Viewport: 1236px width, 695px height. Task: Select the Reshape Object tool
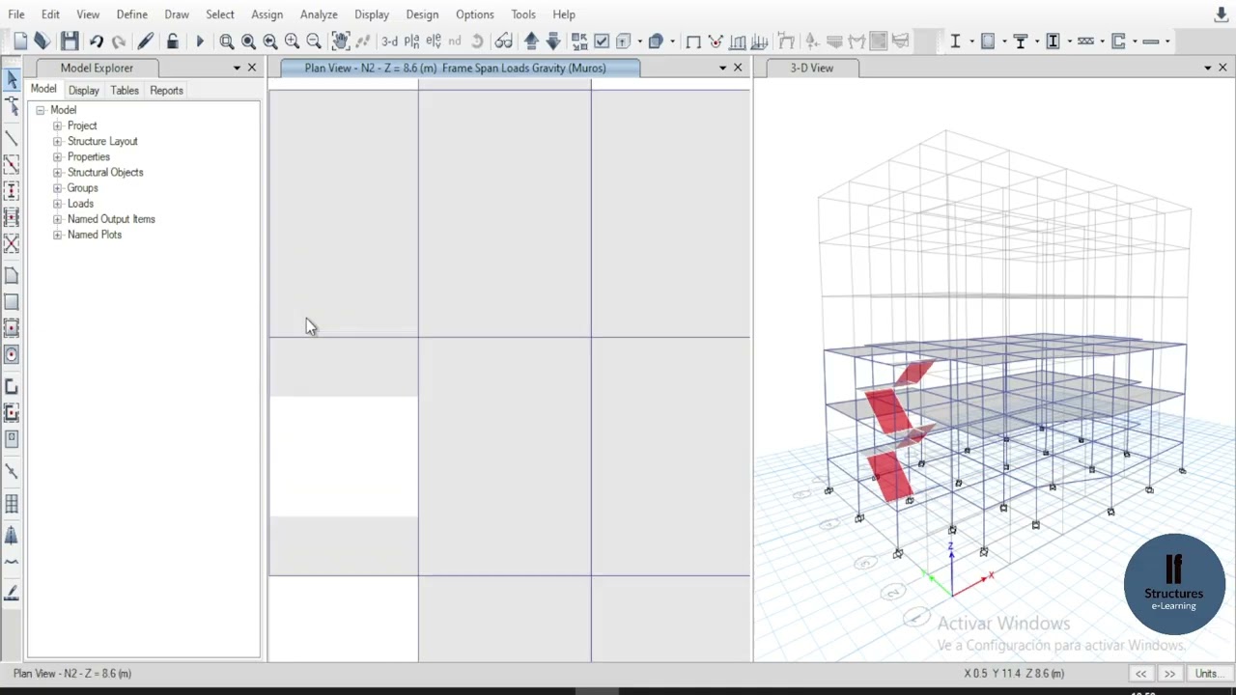12,106
